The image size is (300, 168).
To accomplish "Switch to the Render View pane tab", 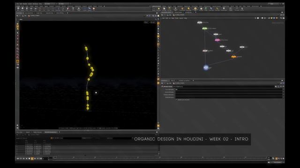I will [39, 13].
